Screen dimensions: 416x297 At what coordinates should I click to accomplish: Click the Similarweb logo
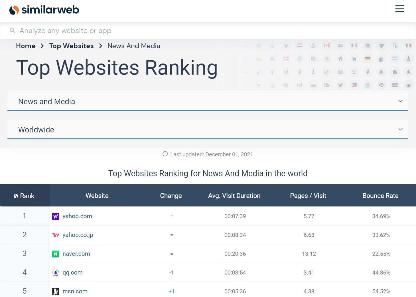click(x=44, y=10)
